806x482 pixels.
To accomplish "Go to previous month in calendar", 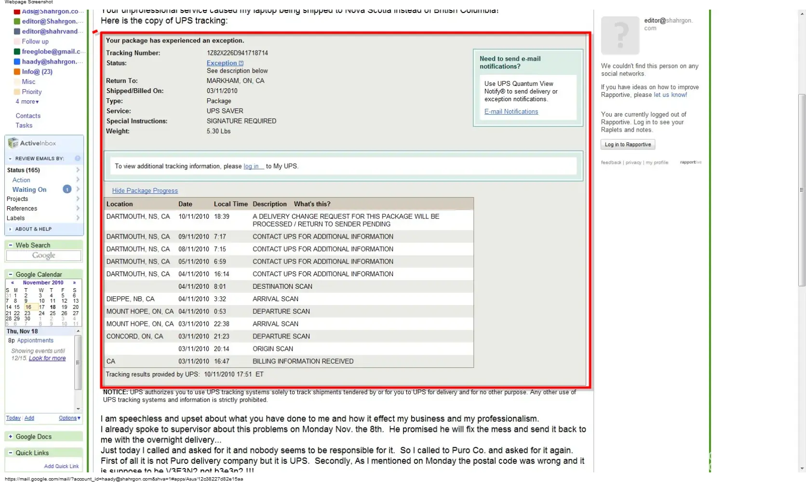I will (13, 283).
